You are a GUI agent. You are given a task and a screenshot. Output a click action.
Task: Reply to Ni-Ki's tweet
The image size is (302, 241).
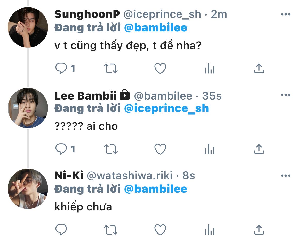tap(61, 229)
